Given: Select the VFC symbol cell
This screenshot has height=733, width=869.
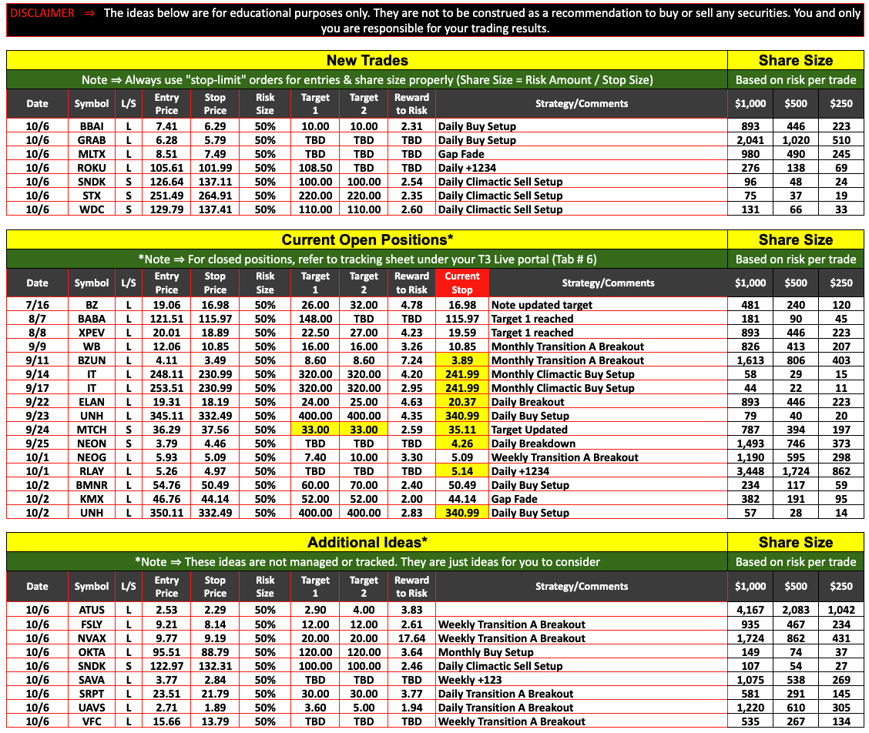Looking at the screenshot, I should 92,721.
